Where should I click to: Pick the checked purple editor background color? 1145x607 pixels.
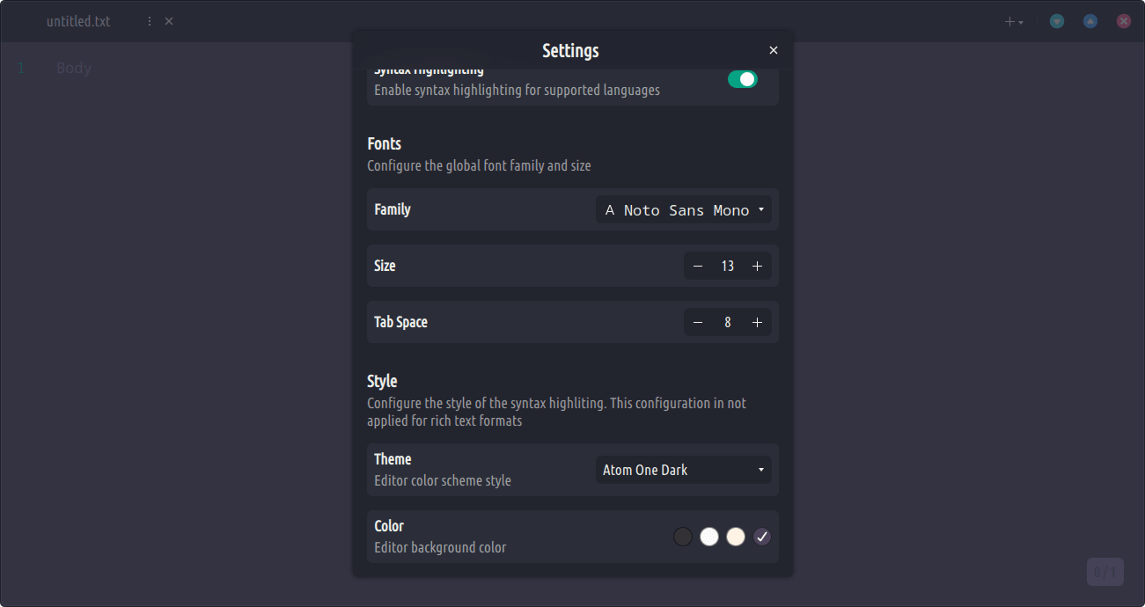(762, 537)
